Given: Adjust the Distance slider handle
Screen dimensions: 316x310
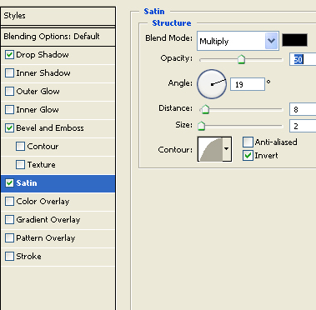Looking at the screenshot, I should (205, 109).
